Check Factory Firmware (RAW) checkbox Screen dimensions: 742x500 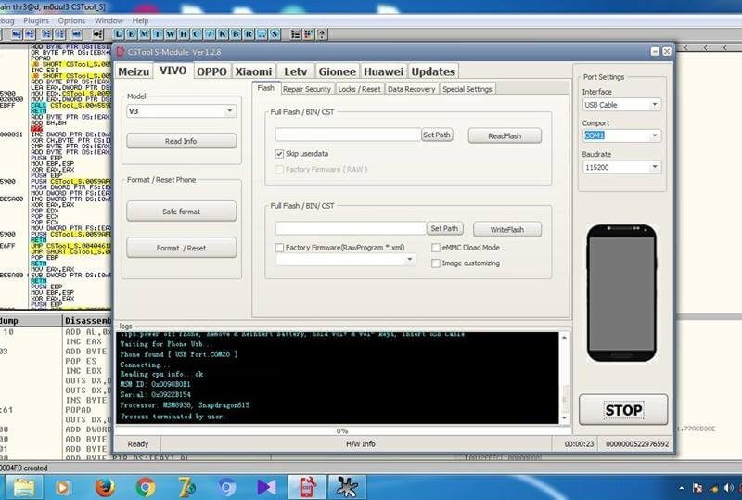coord(279,170)
